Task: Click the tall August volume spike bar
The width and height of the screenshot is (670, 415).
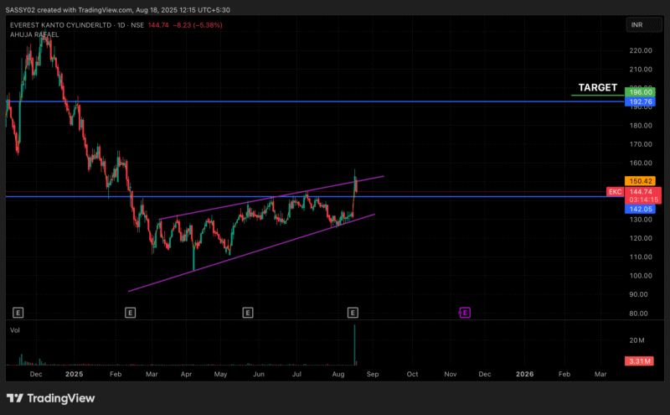Action: 354,344
